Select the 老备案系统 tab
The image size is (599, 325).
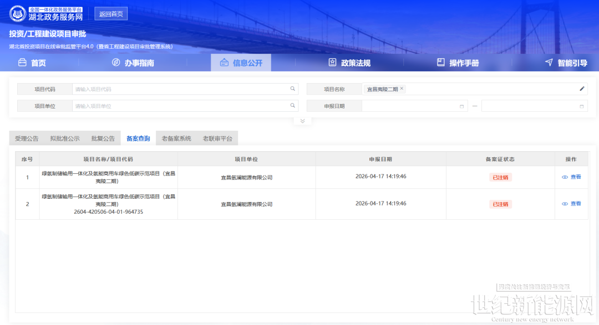[176, 138]
